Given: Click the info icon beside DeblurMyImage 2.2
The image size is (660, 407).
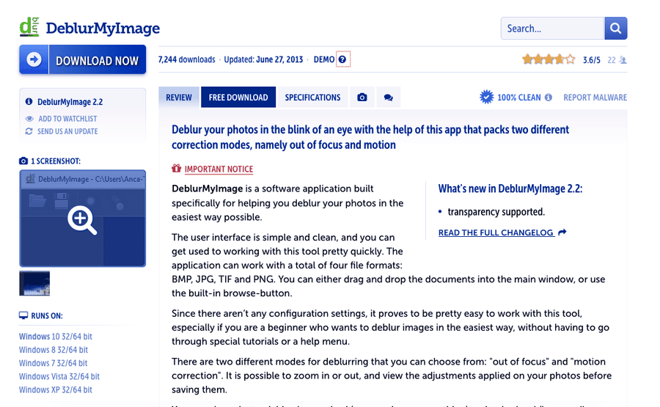Looking at the screenshot, I should tap(29, 101).
